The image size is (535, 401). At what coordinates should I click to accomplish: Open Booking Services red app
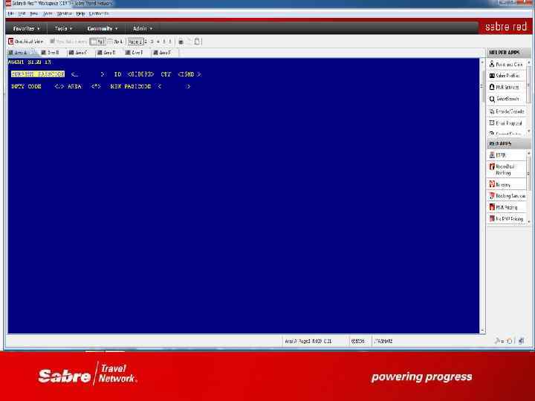pyautogui.click(x=507, y=196)
